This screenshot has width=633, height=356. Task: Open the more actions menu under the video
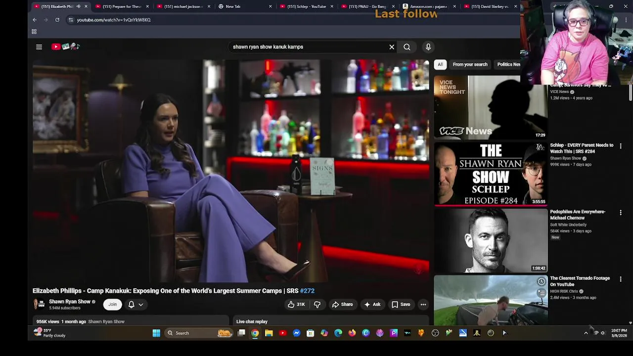pyautogui.click(x=423, y=305)
